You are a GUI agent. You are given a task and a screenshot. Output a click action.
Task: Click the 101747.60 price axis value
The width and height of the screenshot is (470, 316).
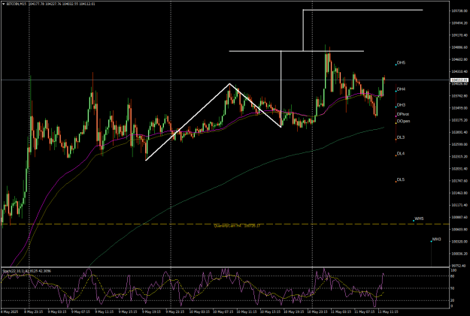tap(459, 181)
